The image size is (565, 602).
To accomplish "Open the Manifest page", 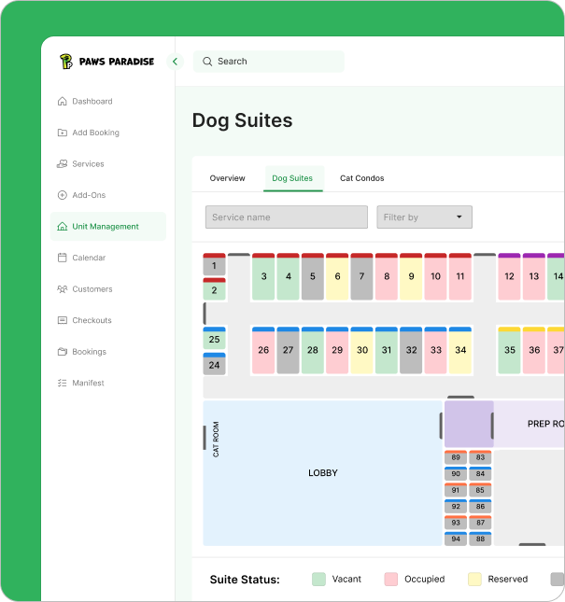I will [88, 383].
